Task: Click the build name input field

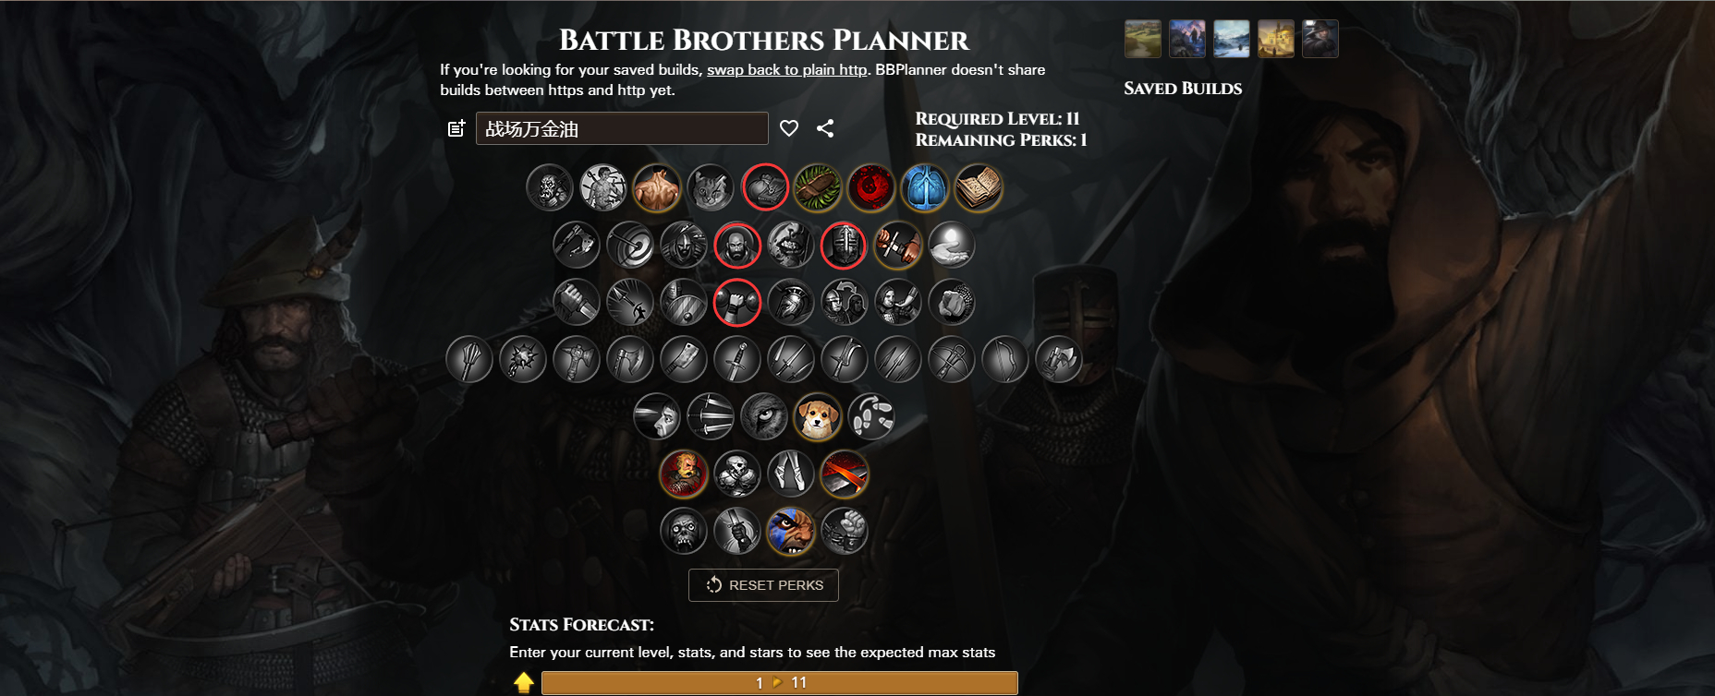Action: point(622,128)
